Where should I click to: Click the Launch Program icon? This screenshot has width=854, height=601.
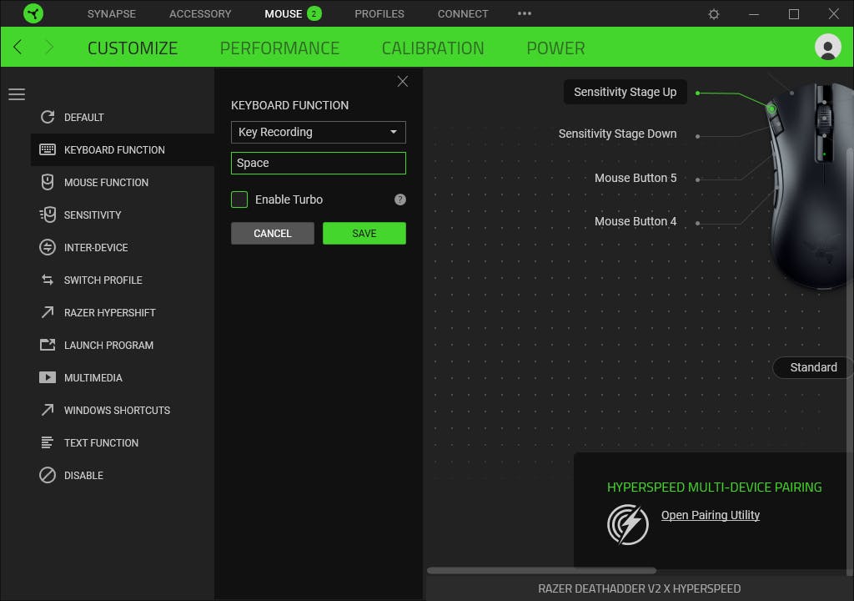(x=48, y=345)
